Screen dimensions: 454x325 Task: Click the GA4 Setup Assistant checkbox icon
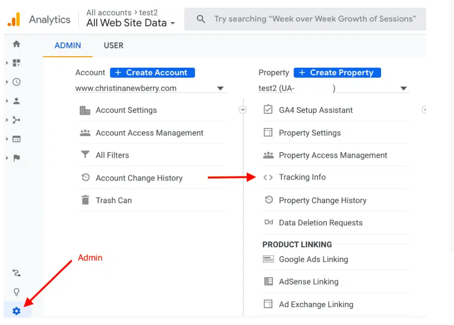click(x=268, y=110)
